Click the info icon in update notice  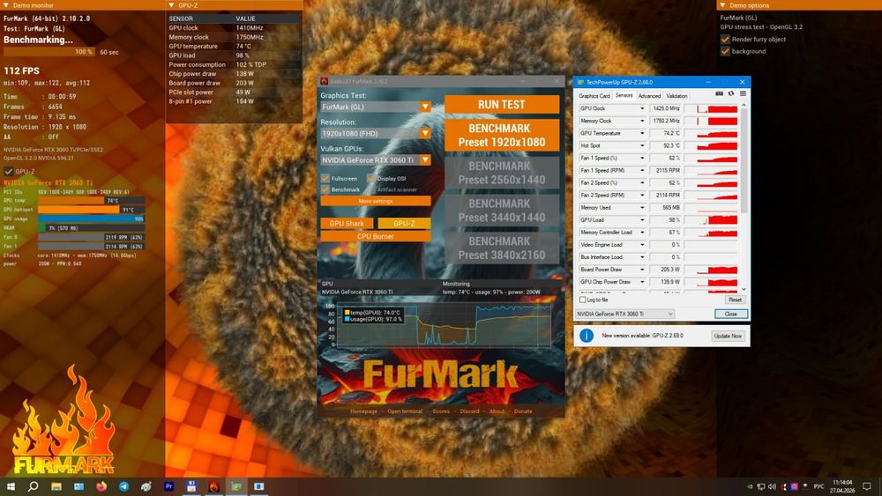point(587,336)
